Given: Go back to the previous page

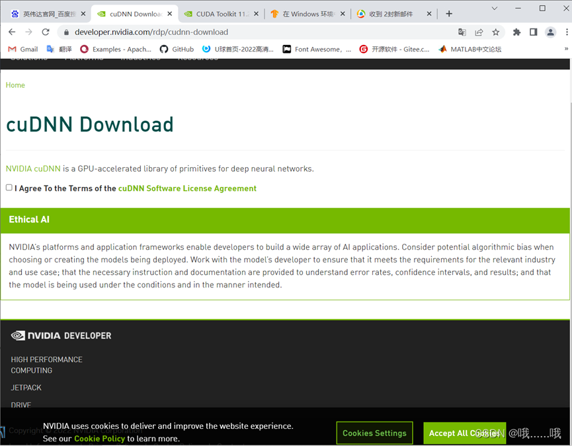Looking at the screenshot, I should (12, 32).
